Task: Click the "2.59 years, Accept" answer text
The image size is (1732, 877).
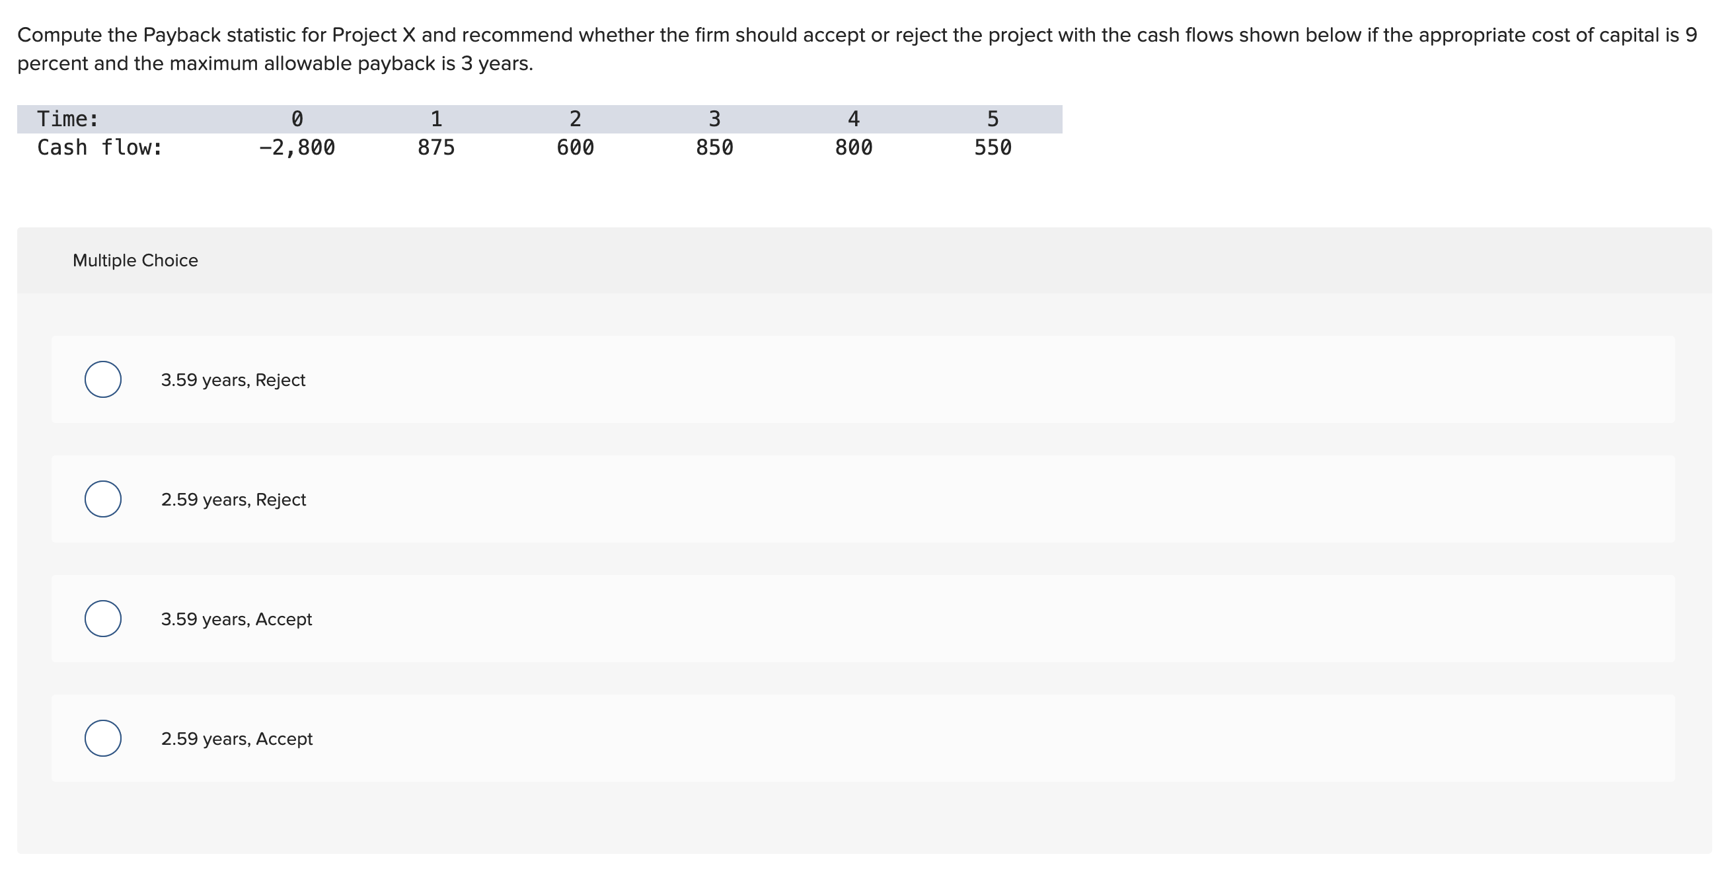Action: (237, 738)
